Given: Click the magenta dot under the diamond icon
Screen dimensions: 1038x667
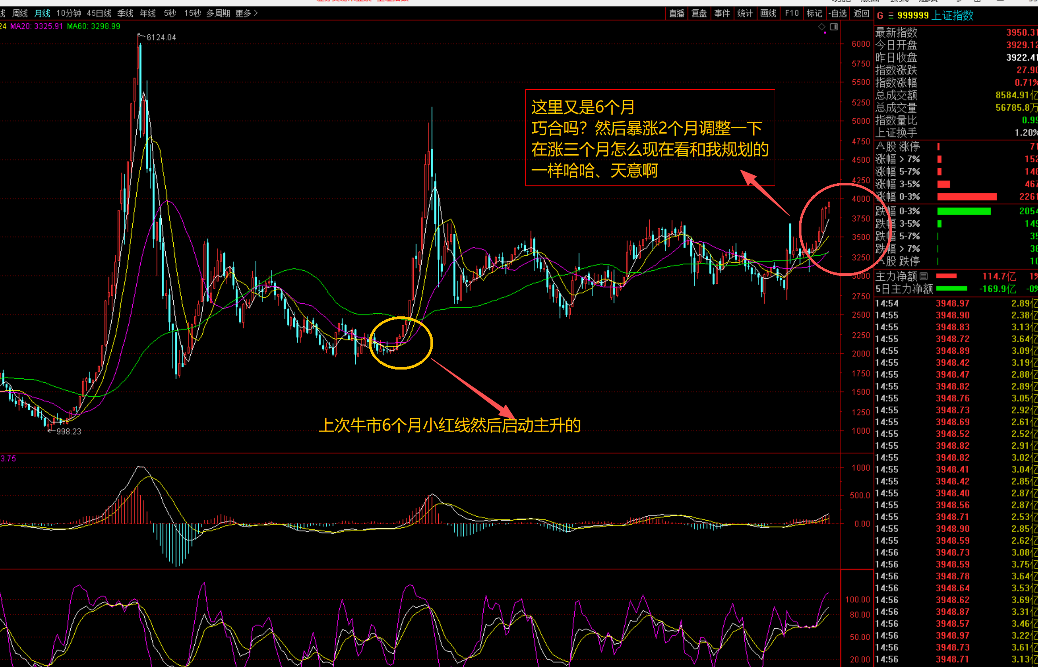Looking at the screenshot, I should coord(825,33).
